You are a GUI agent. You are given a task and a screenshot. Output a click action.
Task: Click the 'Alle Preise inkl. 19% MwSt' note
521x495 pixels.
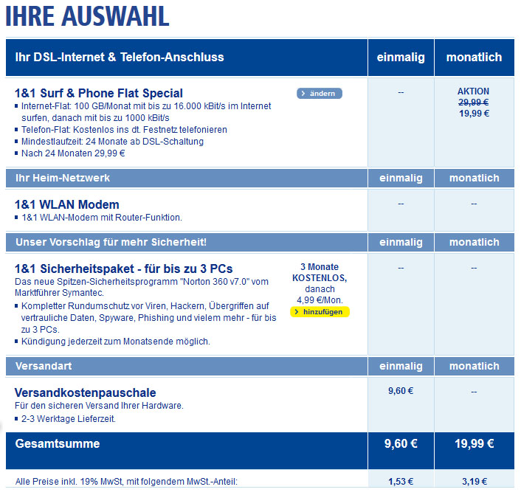(x=126, y=482)
